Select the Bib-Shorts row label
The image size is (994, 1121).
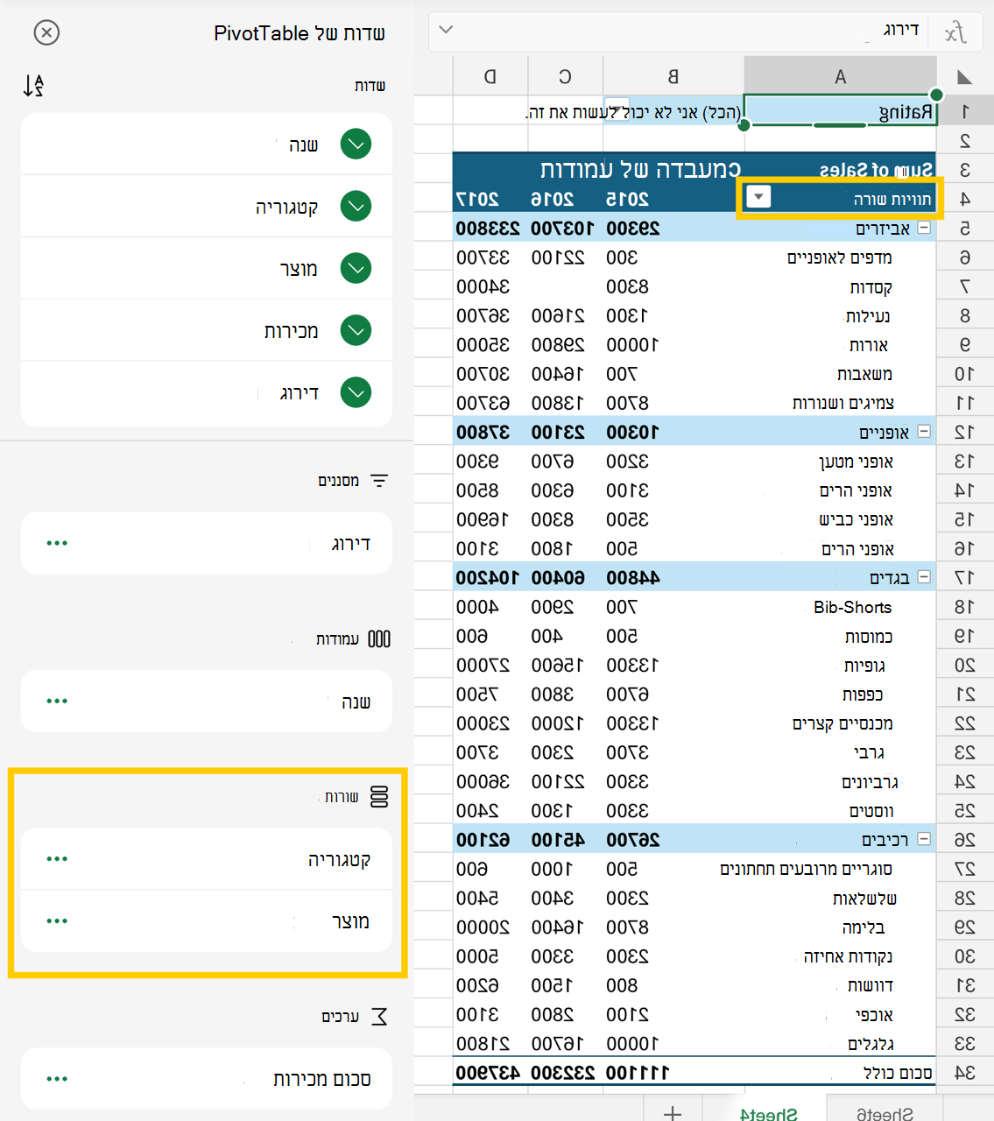[852, 607]
